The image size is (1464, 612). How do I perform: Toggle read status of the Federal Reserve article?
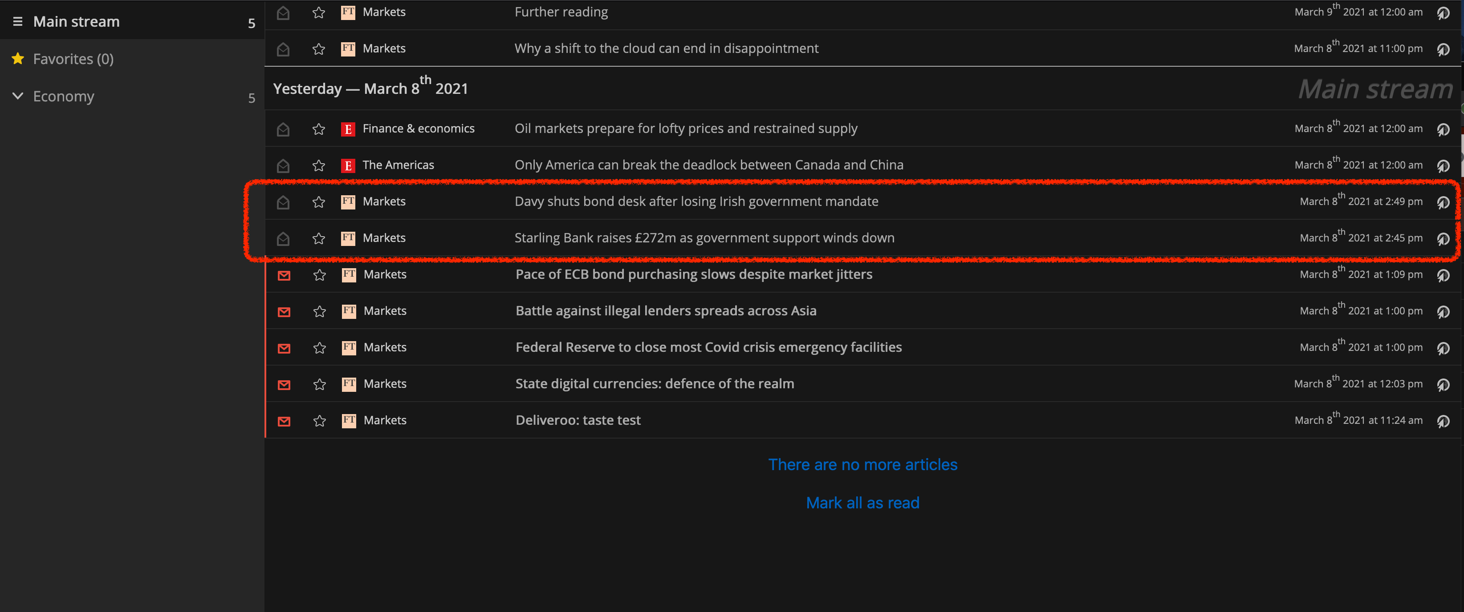[284, 348]
